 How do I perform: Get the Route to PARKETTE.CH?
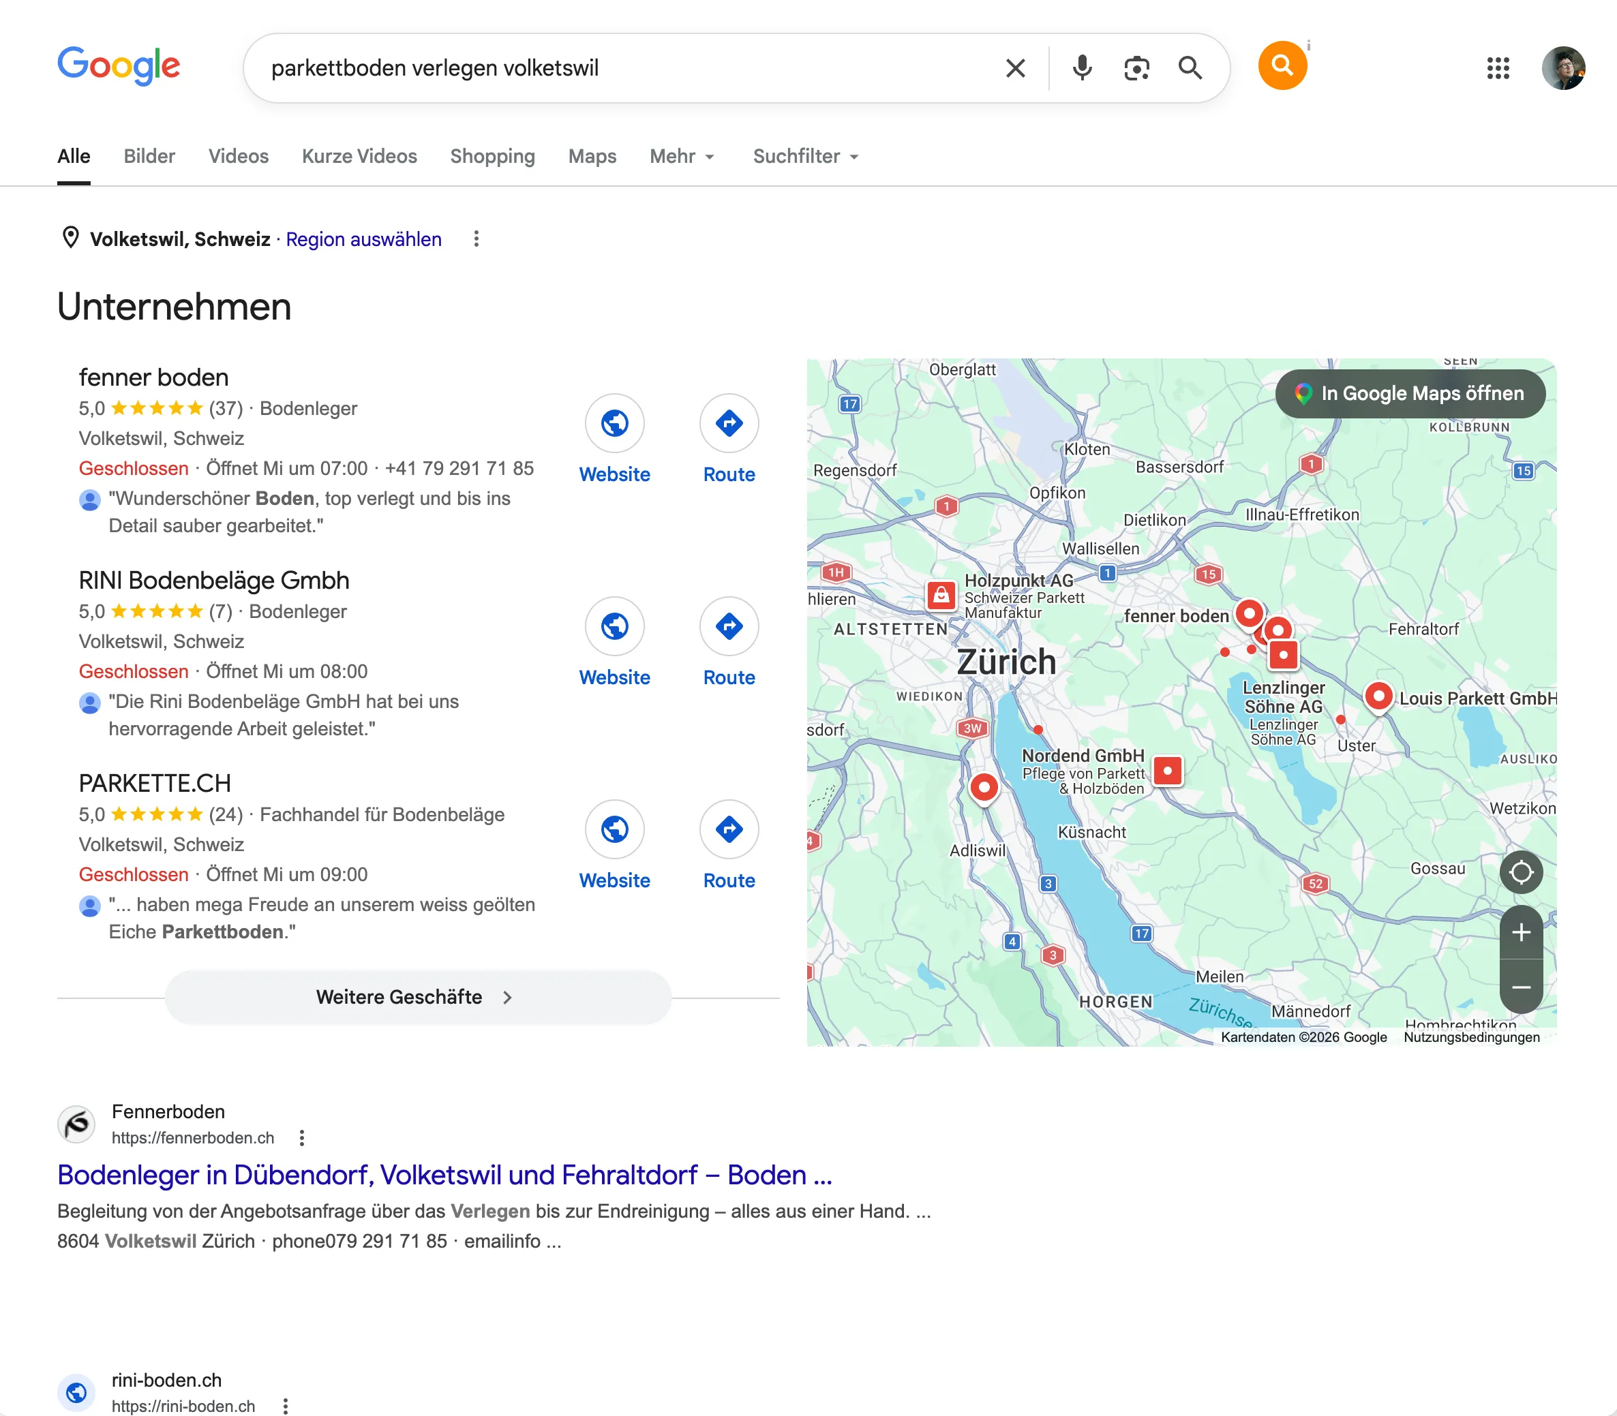(729, 829)
